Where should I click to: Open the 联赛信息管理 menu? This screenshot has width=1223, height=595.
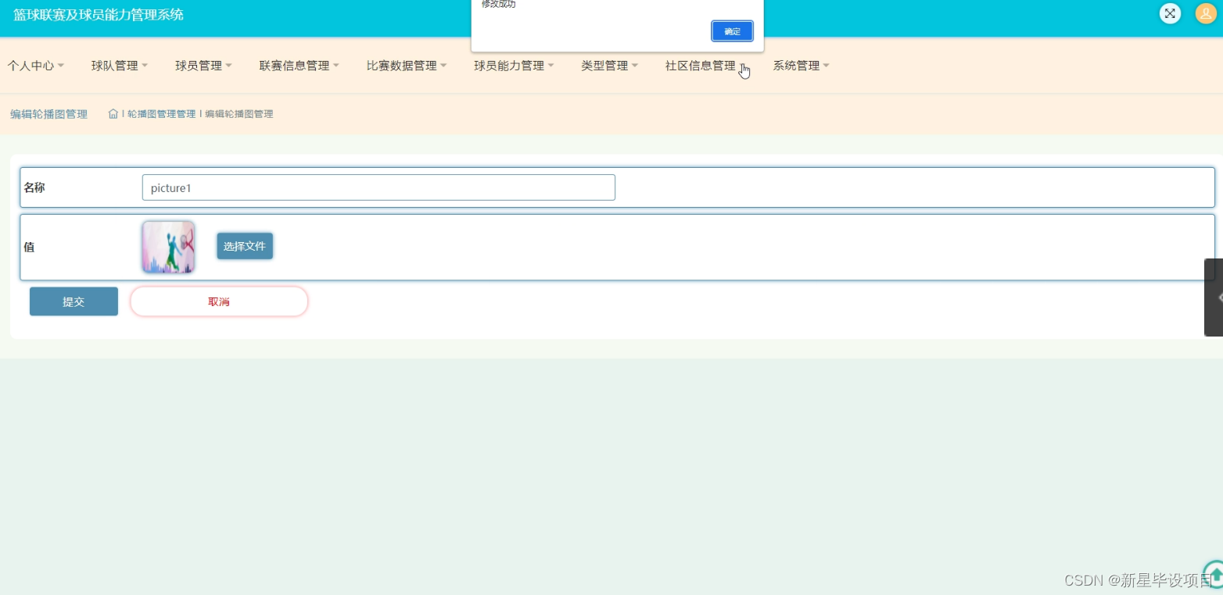point(294,66)
